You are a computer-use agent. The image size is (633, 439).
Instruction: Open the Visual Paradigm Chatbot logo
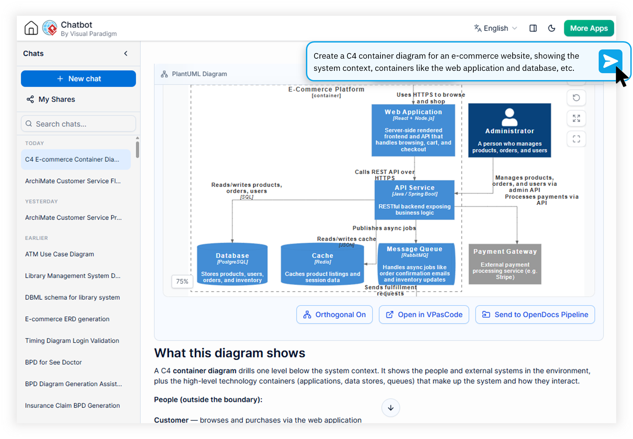[x=50, y=28]
